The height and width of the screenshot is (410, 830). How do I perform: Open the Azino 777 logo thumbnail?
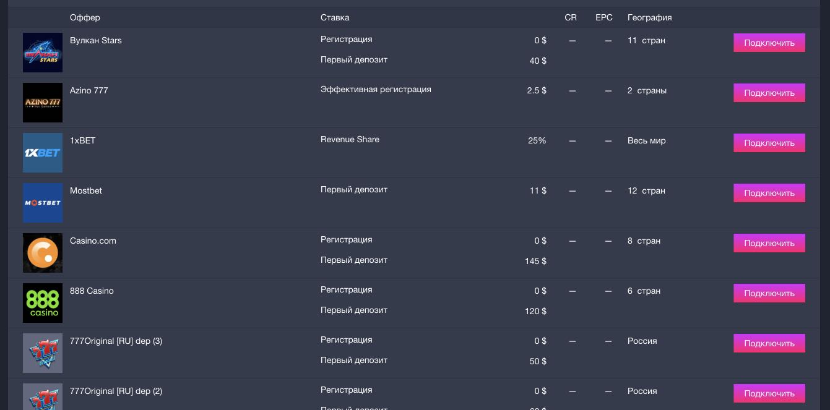(x=43, y=103)
